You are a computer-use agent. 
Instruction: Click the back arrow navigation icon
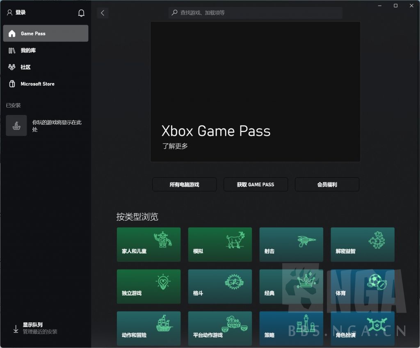click(x=102, y=13)
